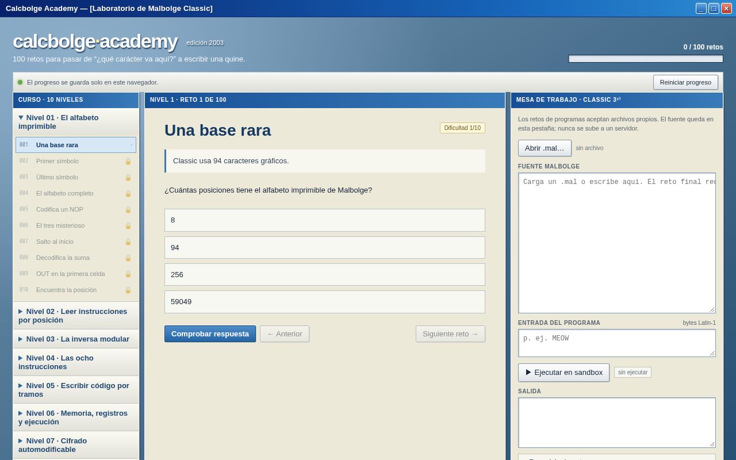Screen dimensions: 736x460
Task: Minimize the Calcbolge Academy window
Action: pyautogui.click(x=701, y=9)
